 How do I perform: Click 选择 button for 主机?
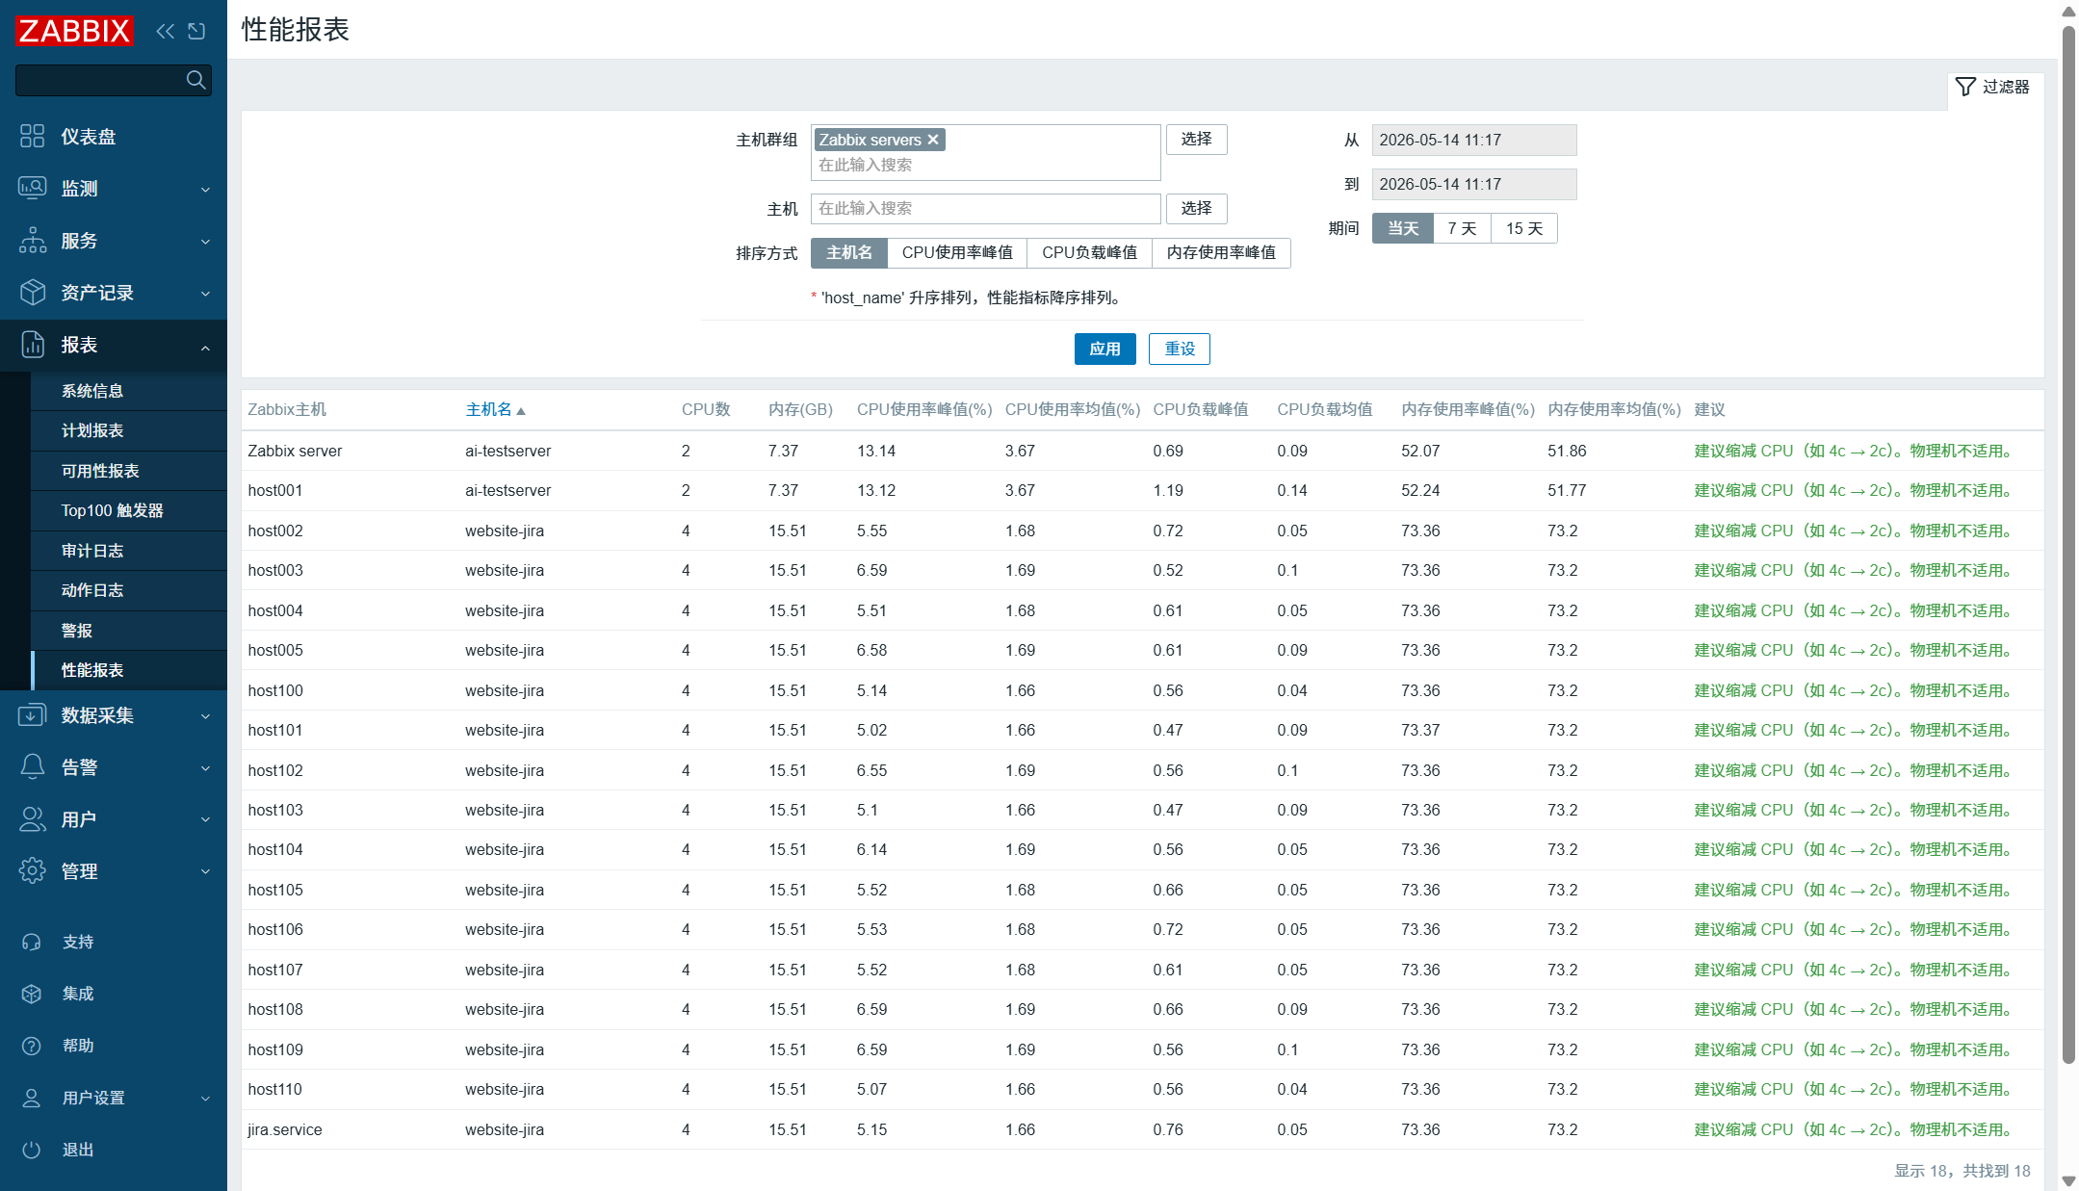1197,208
